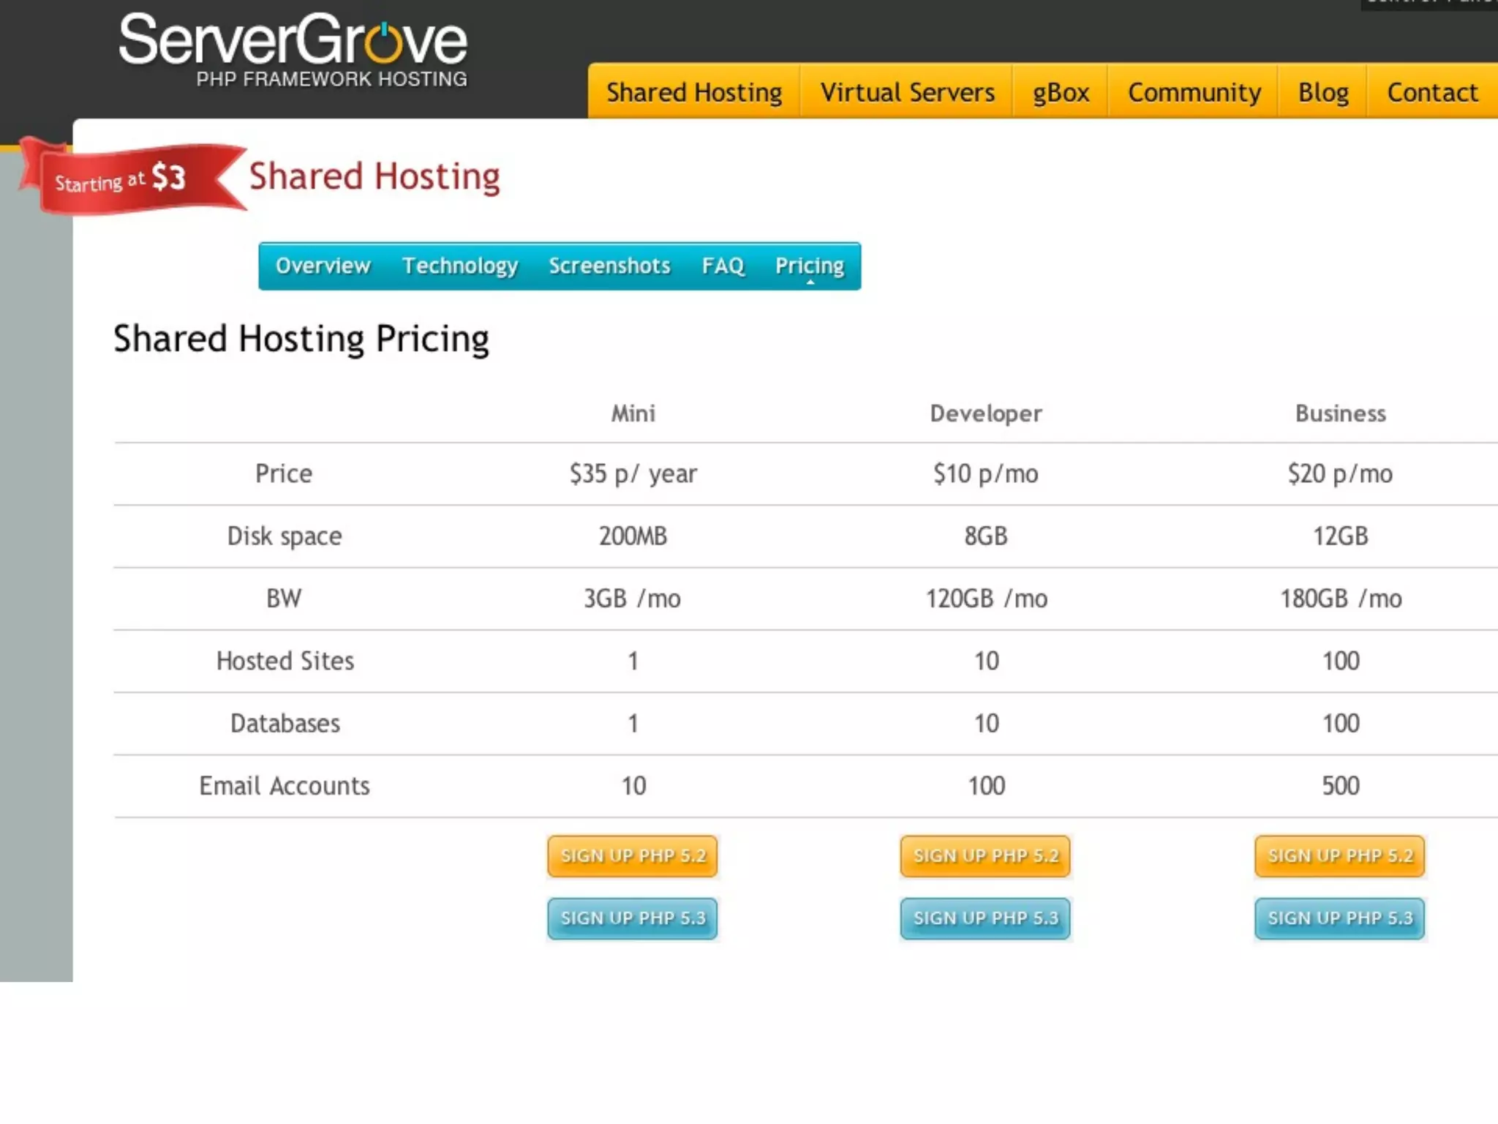The height and width of the screenshot is (1124, 1498).
Task: Open the Community nav item
Action: point(1194,92)
